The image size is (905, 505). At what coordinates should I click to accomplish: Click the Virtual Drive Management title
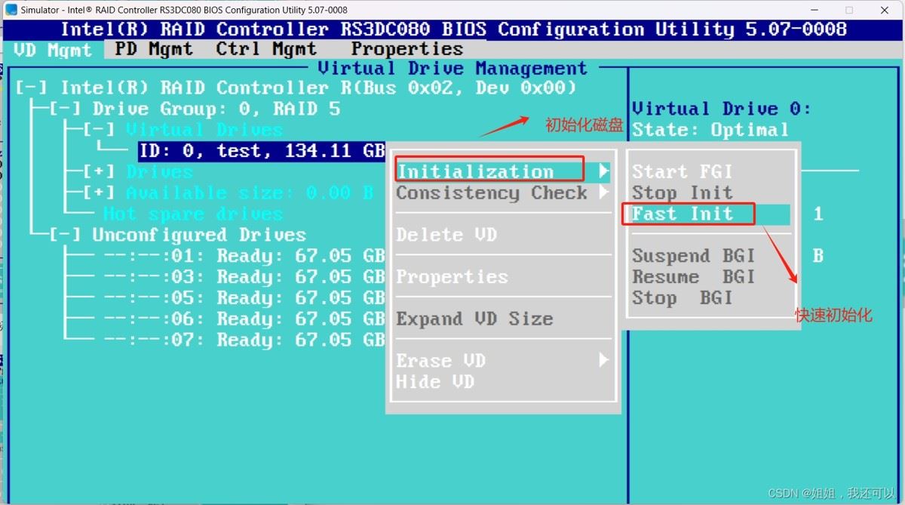point(452,68)
